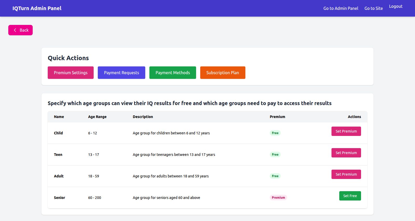Click the IQTurn Admin Panel title

coord(37,8)
